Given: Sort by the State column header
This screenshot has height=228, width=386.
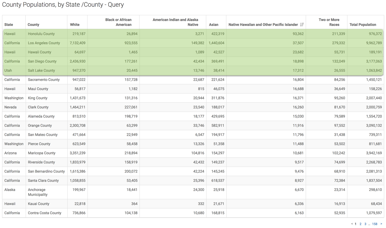Looking at the screenshot, I should 9,25.
